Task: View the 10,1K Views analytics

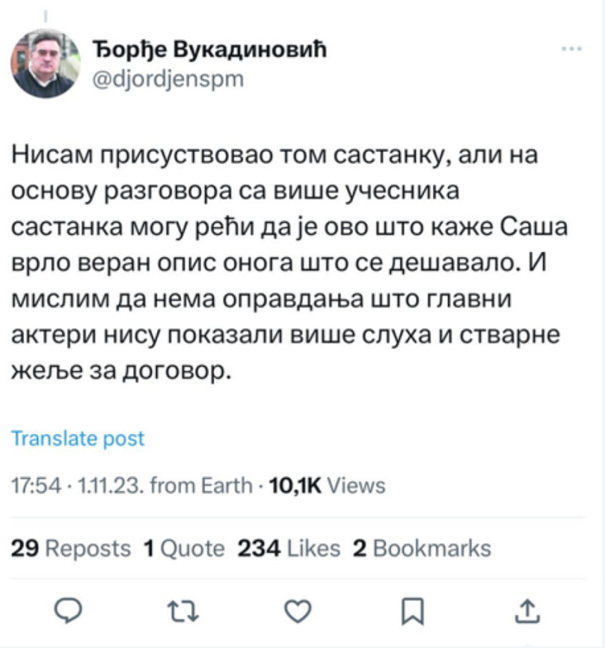Action: [x=327, y=485]
